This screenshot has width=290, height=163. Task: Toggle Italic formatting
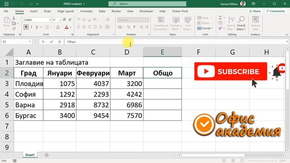tap(31, 27)
